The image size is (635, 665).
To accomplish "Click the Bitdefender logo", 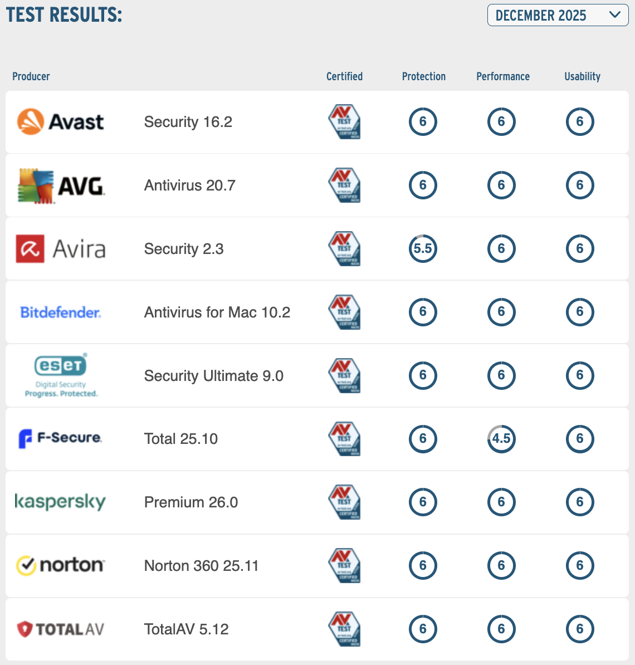I will coord(60,312).
